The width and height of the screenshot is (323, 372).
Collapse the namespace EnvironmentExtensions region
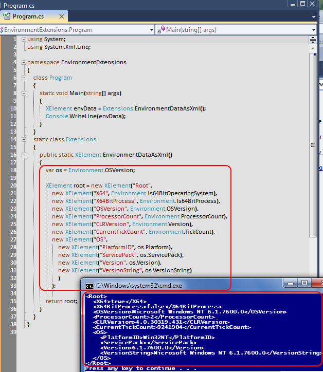pos(24,62)
